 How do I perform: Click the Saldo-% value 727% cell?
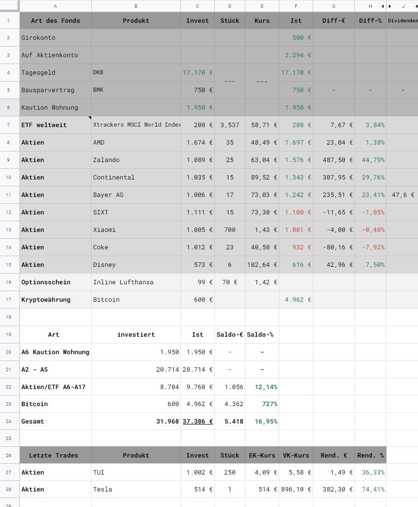pyautogui.click(x=262, y=404)
